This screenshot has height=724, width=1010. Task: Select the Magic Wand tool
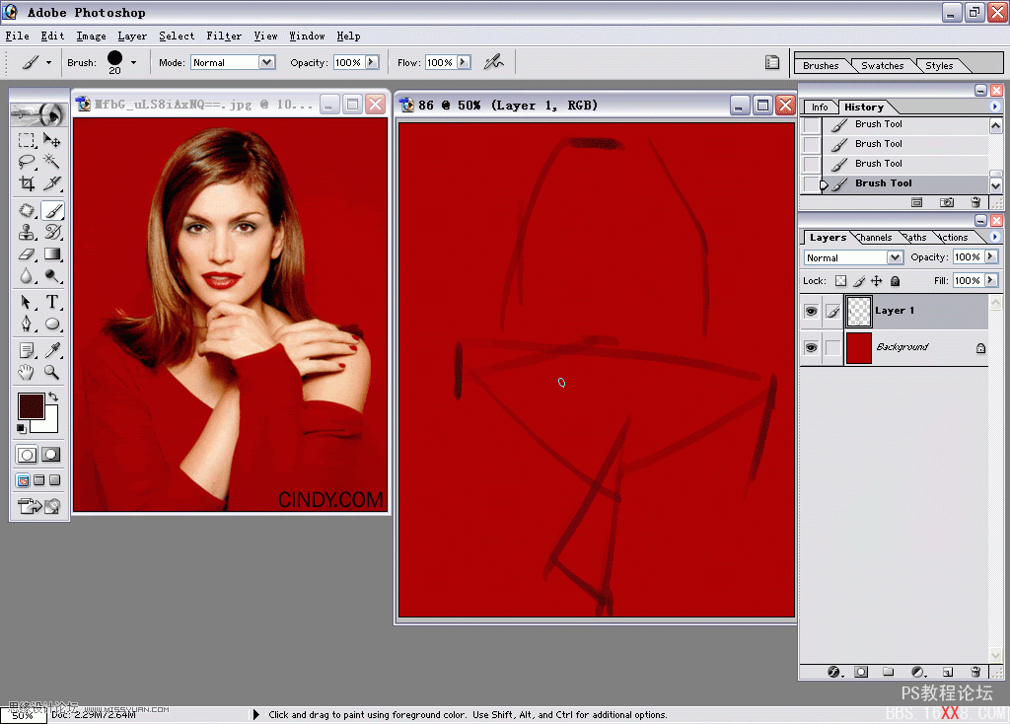(52, 162)
